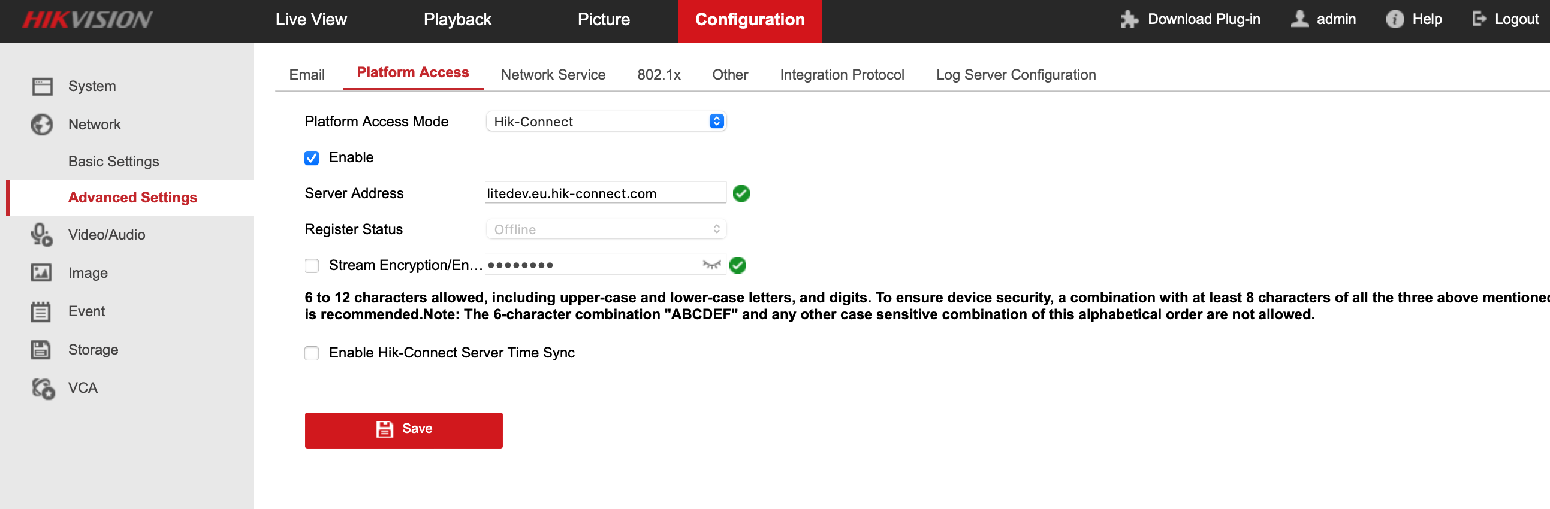Switch to the Email tab
Viewport: 1550px width, 509px height.
point(307,75)
